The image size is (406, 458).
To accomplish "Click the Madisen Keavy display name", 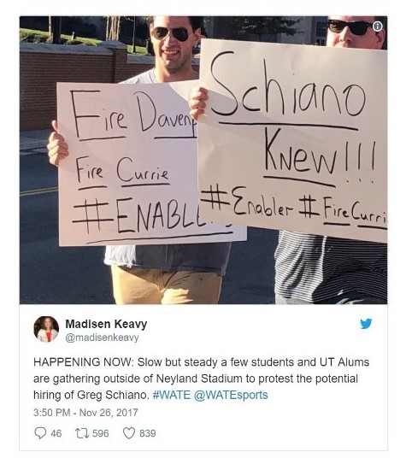I will click(106, 324).
